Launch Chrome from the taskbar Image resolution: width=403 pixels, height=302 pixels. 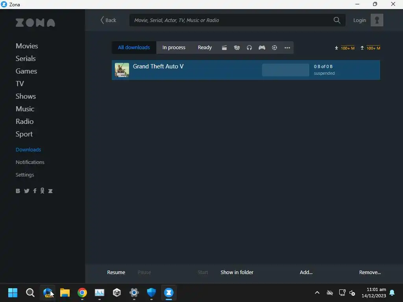point(82,293)
